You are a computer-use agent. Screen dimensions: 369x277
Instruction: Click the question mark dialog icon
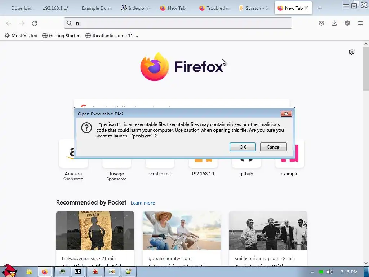pos(86,128)
